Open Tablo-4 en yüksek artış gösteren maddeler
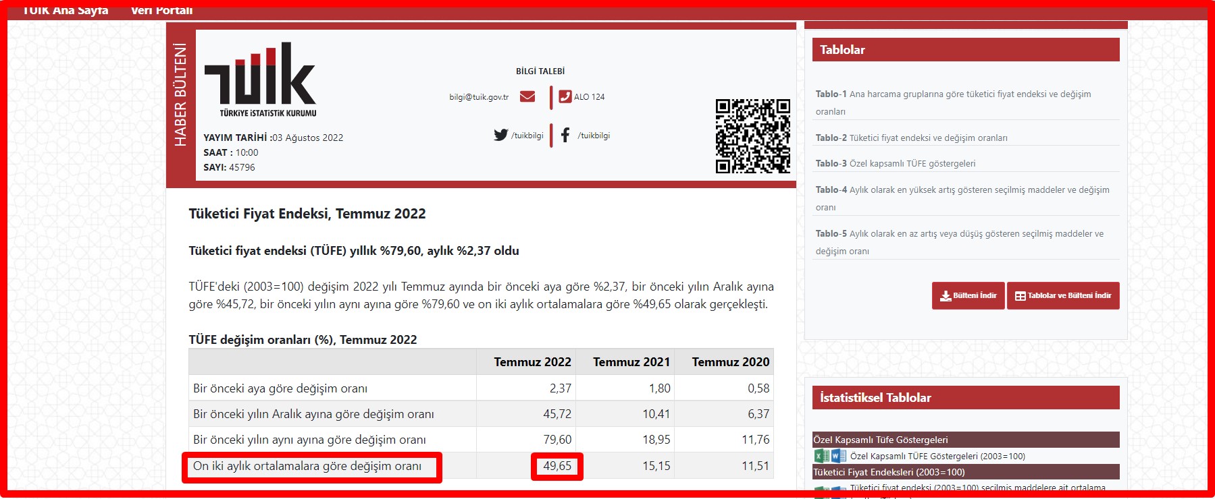Image resolution: width=1215 pixels, height=499 pixels. coord(962,190)
